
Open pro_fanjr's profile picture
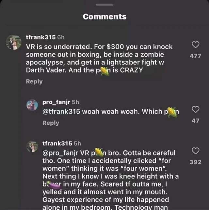32,106
